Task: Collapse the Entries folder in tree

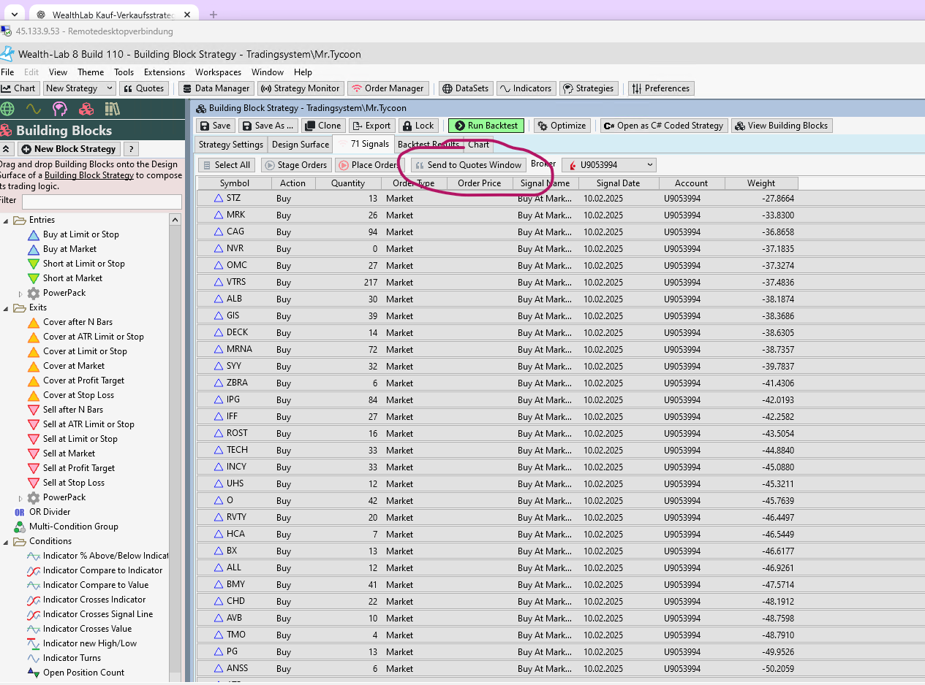Action: pyautogui.click(x=7, y=220)
